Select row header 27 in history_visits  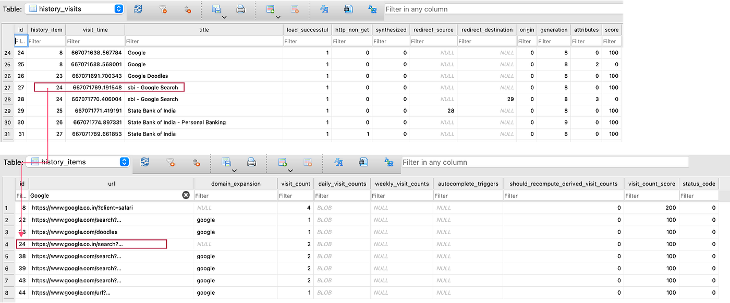(7, 88)
